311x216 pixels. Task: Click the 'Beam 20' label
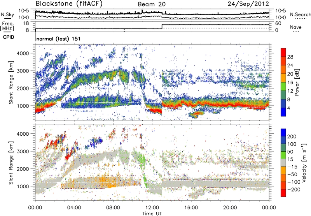tap(152, 4)
